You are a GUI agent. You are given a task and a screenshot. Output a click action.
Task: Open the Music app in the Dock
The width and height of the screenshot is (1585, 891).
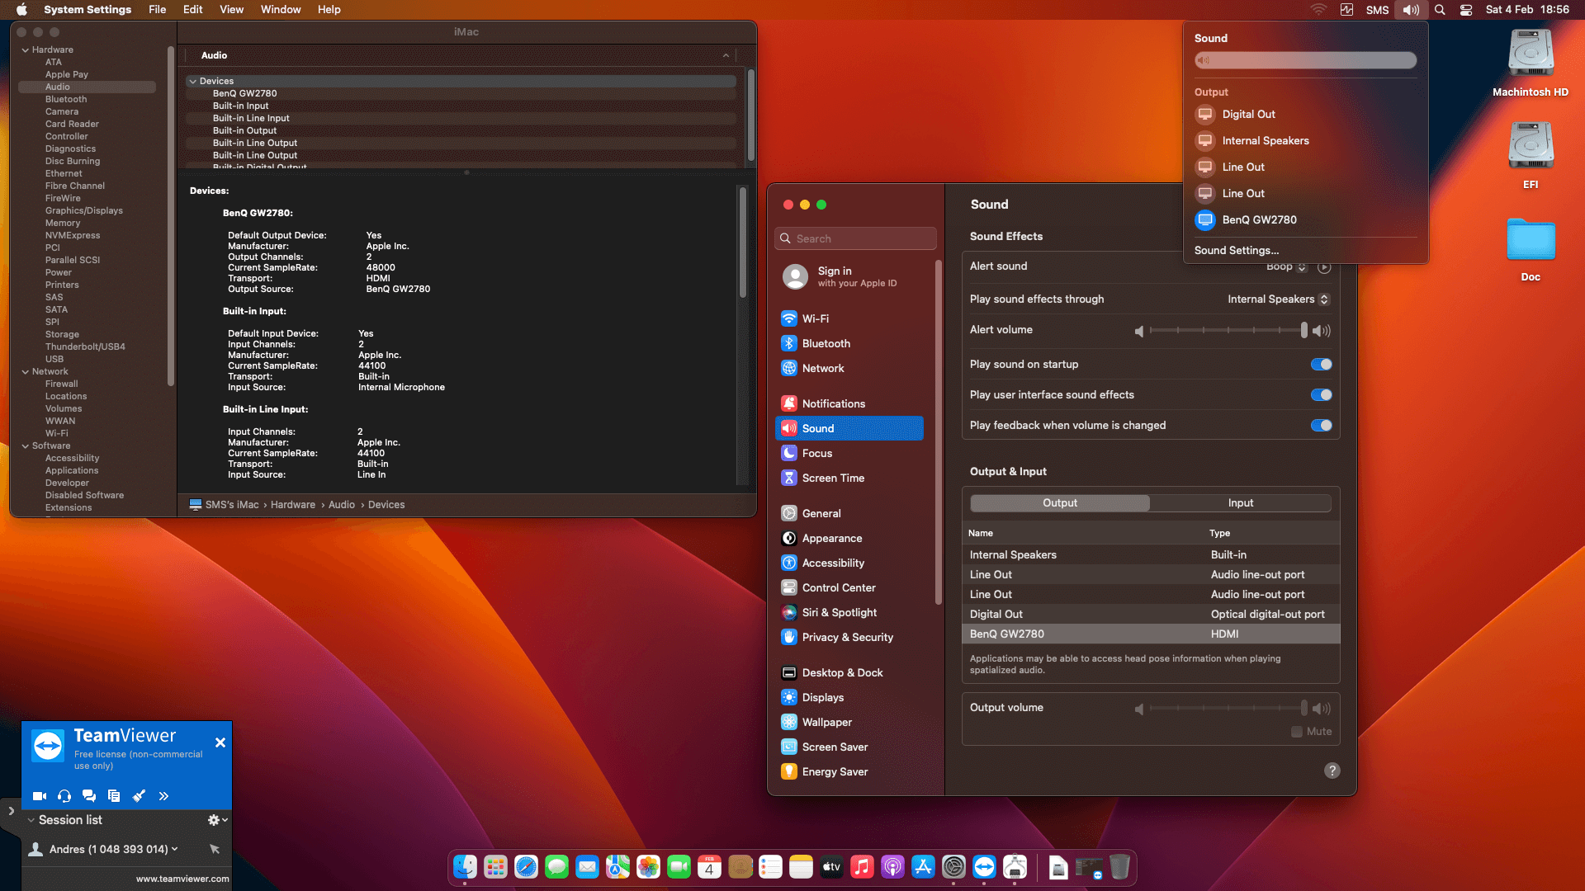862,867
